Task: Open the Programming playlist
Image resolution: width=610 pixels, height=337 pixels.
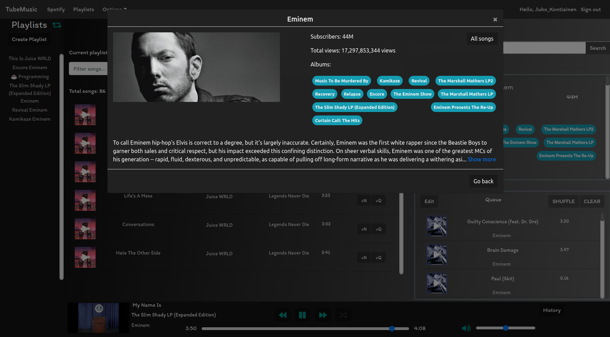Action: pos(30,77)
